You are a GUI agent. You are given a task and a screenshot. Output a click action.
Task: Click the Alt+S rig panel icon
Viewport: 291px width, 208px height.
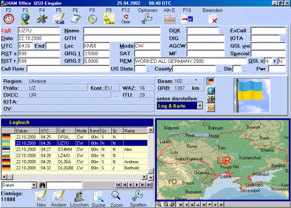coord(169,19)
